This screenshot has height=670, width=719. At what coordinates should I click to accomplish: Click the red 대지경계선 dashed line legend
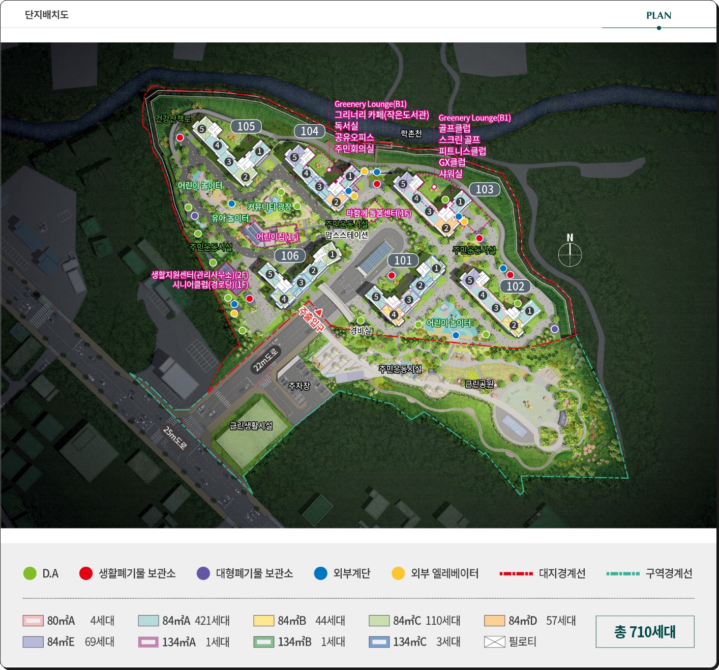pyautogui.click(x=516, y=573)
